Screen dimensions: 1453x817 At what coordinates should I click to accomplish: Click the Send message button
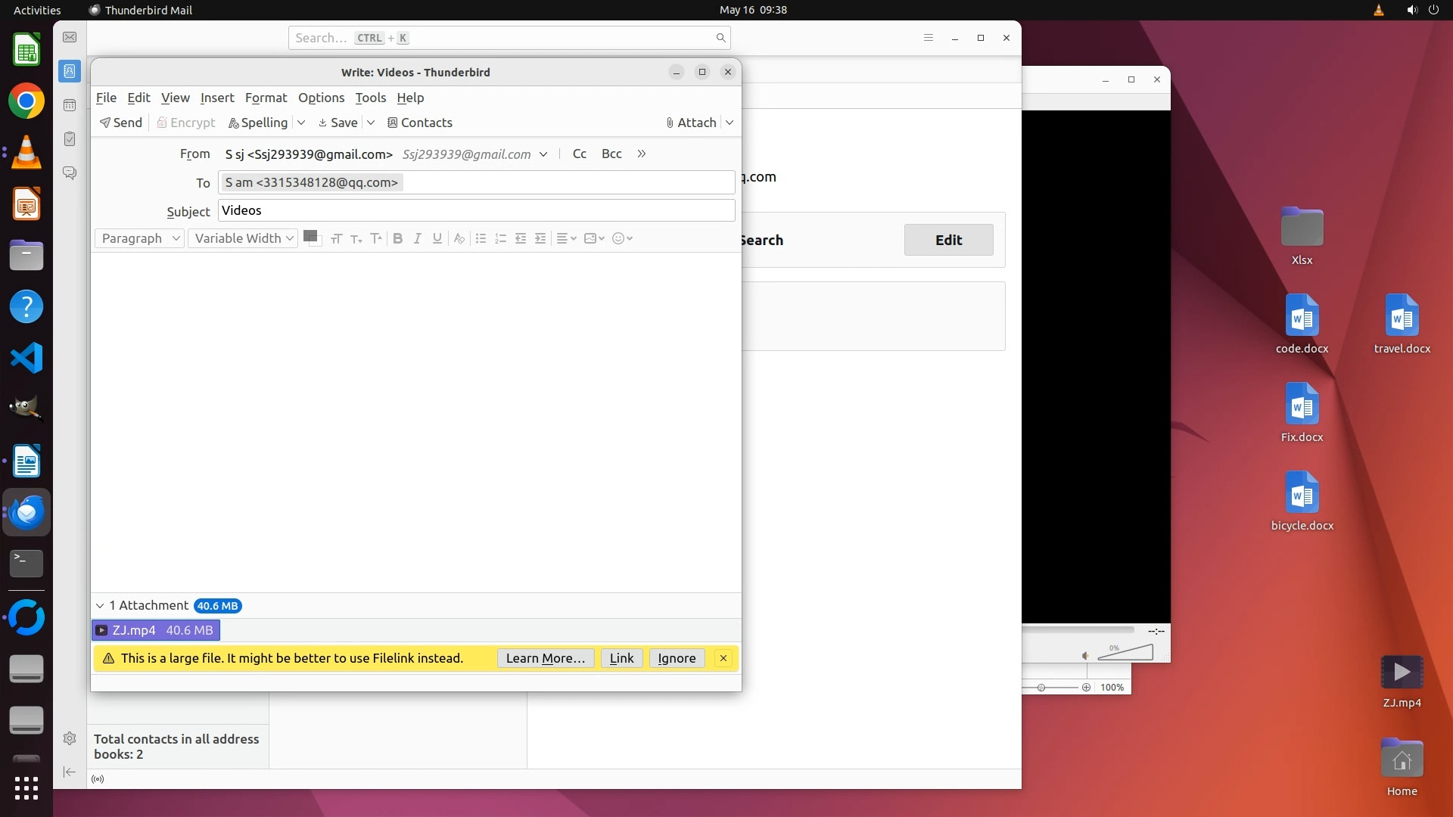[x=121, y=123]
